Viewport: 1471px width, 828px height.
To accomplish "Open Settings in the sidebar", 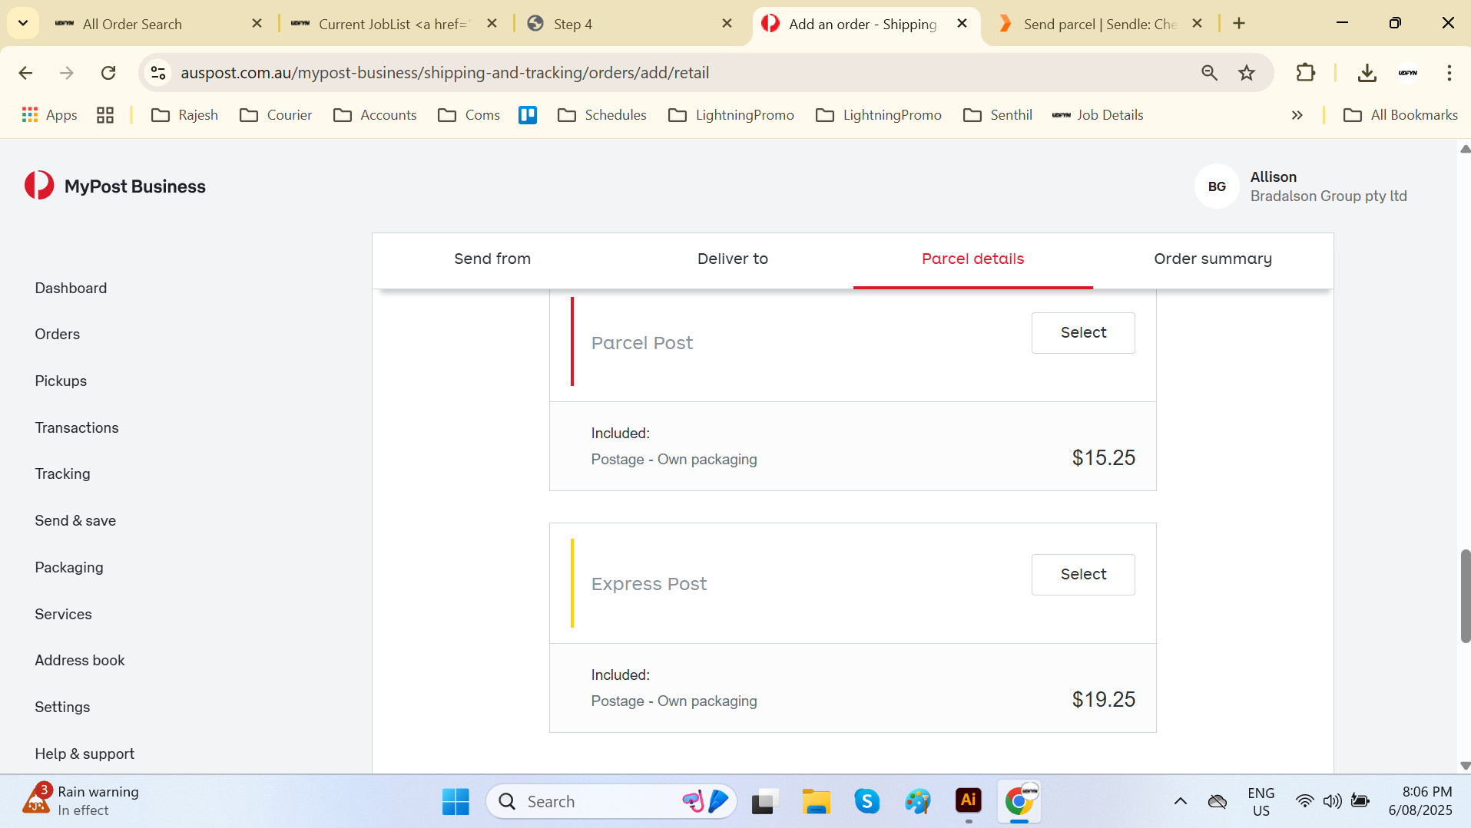I will pos(62,708).
